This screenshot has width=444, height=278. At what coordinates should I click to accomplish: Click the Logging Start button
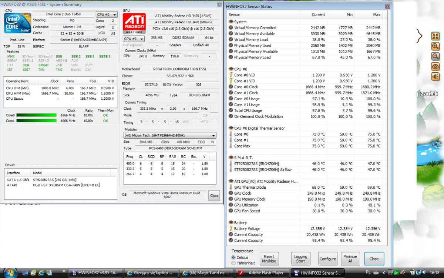pyautogui.click(x=300, y=259)
